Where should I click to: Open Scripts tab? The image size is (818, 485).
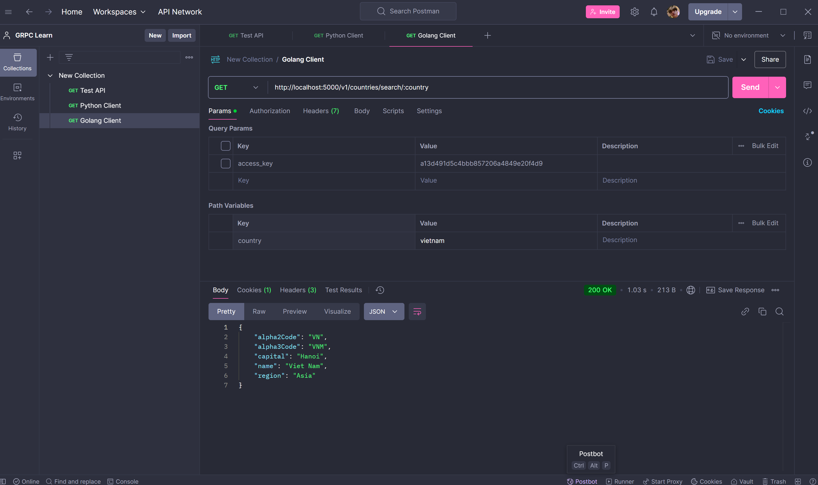point(393,111)
